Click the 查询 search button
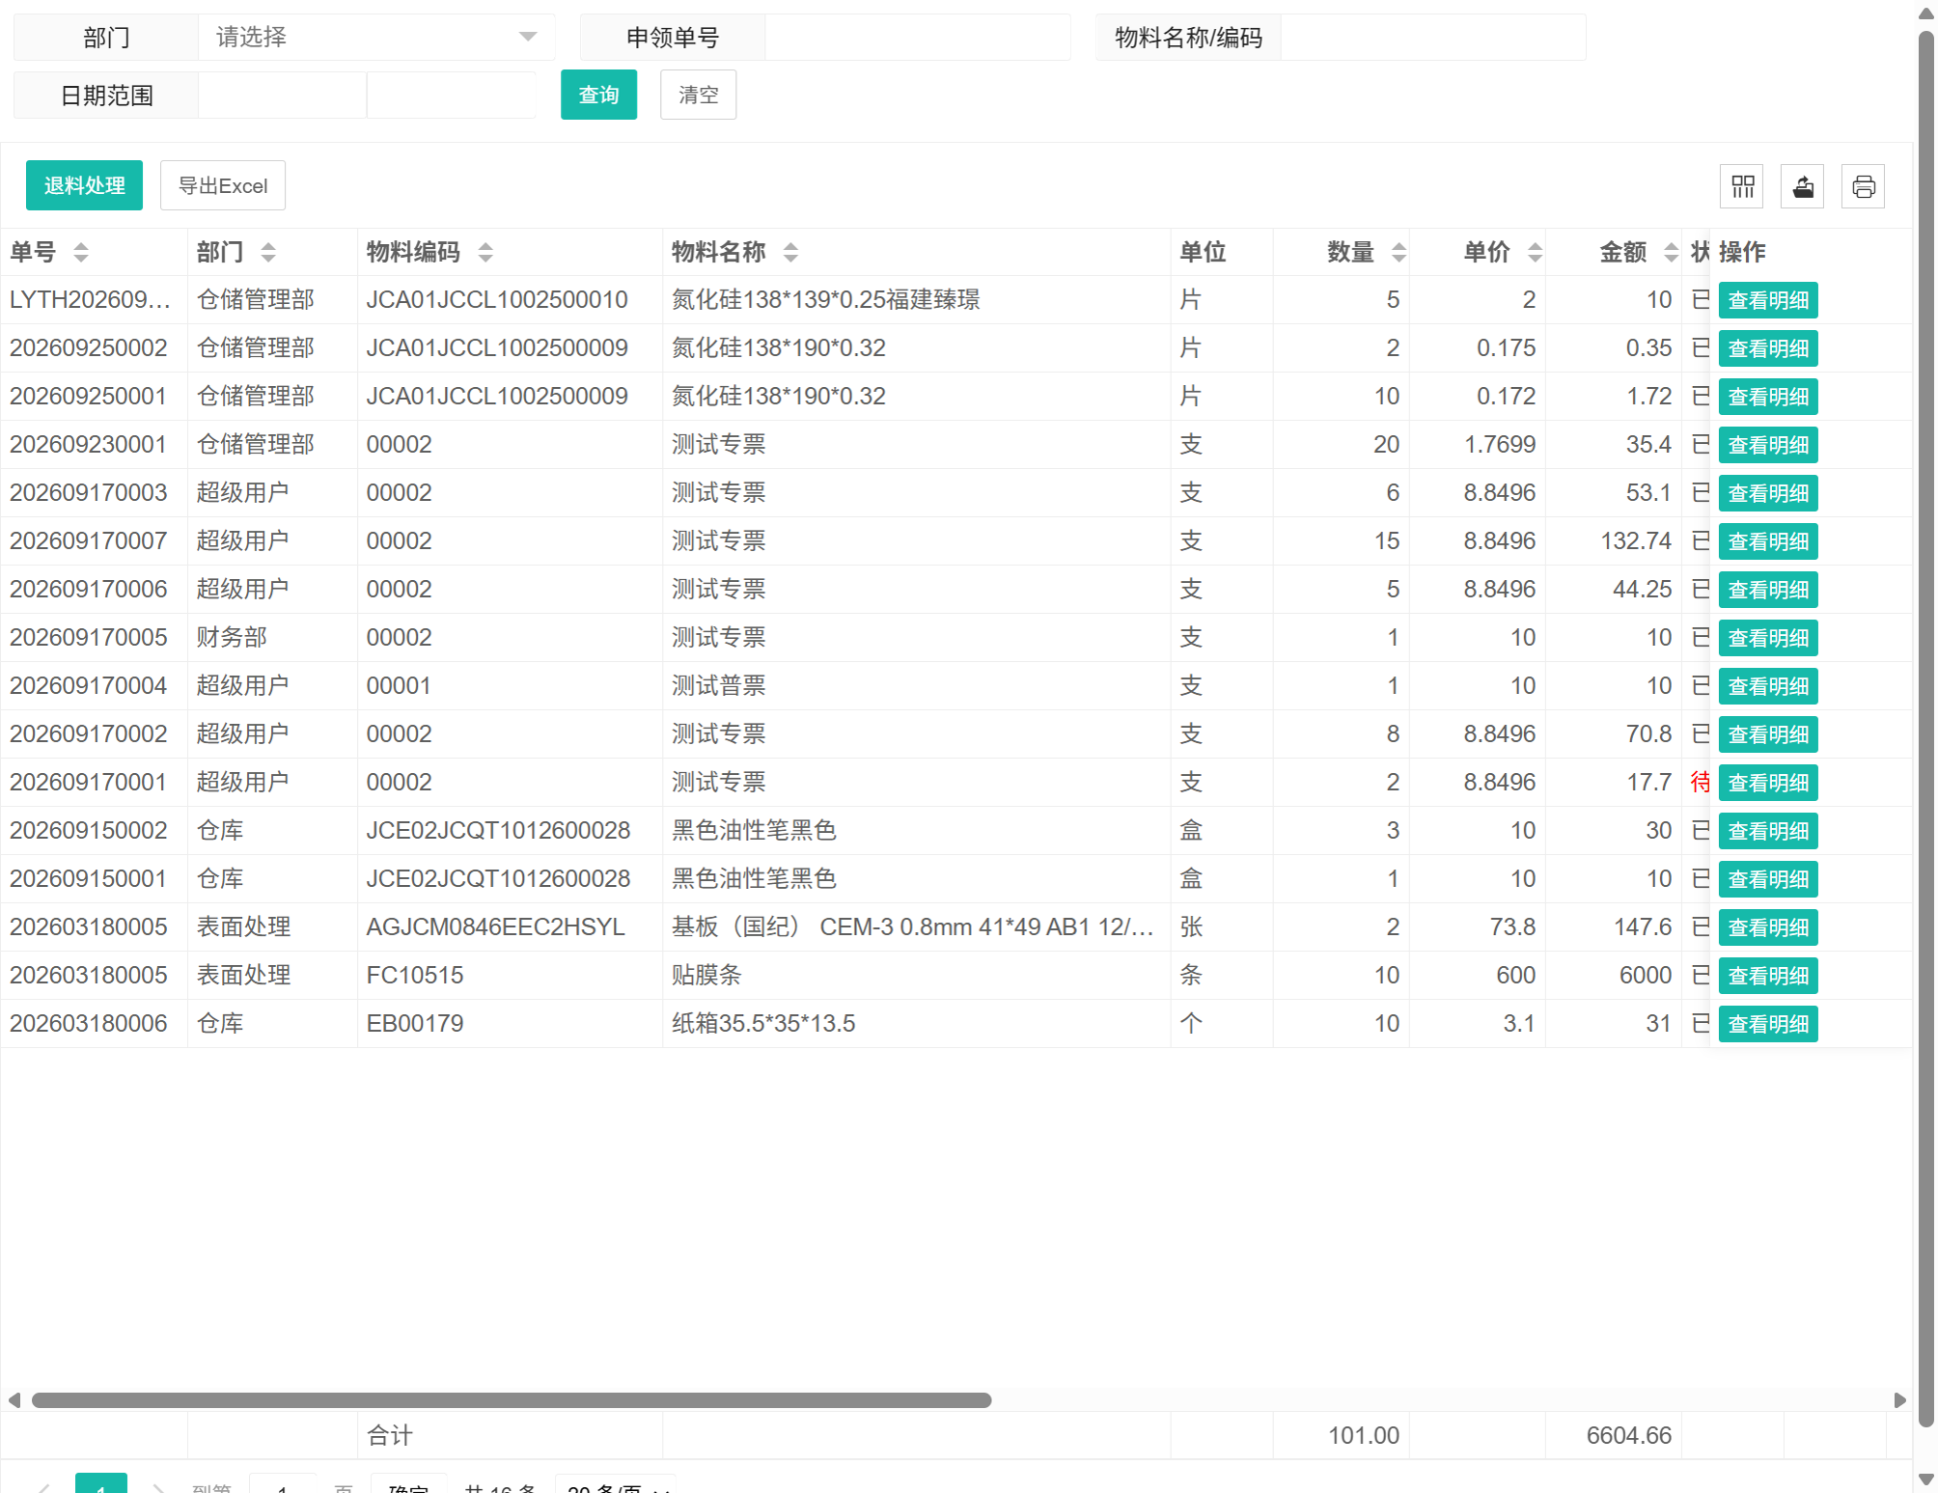1938x1493 pixels. tap(598, 95)
